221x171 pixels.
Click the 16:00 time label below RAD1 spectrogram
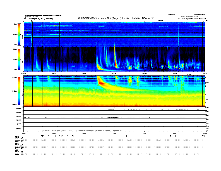tap(145, 73)
